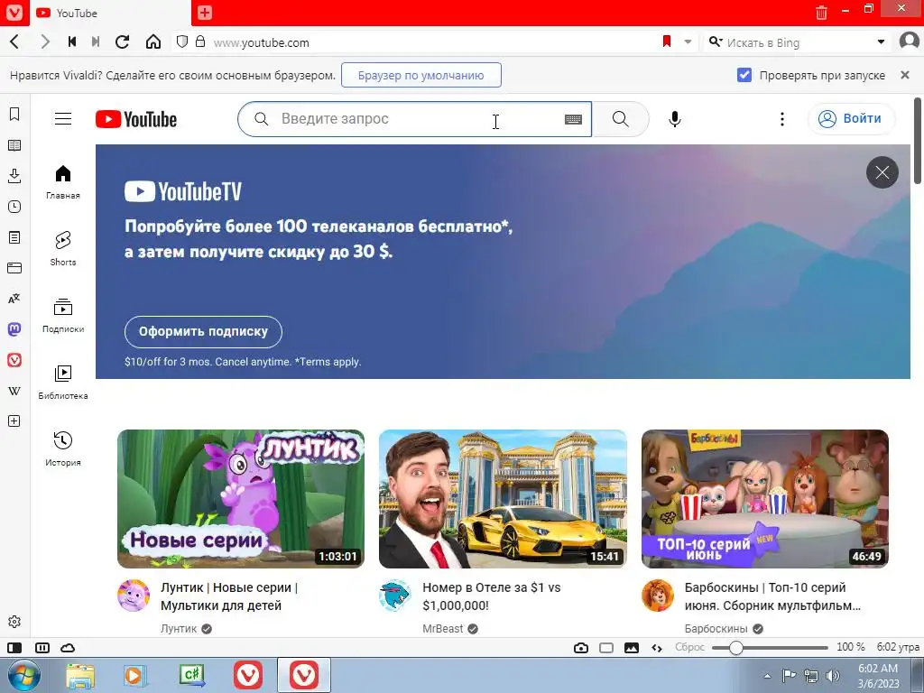Image resolution: width=924 pixels, height=693 pixels.
Task: Uncheck the check-on-startup checkbox
Action: coord(744,75)
